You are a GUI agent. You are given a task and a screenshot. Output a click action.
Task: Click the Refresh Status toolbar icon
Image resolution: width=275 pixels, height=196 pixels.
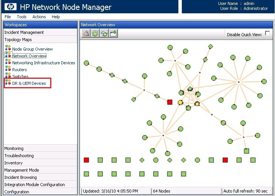click(104, 33)
